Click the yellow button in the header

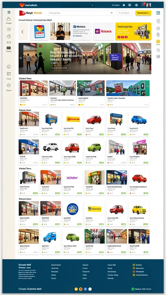(x=143, y=13)
